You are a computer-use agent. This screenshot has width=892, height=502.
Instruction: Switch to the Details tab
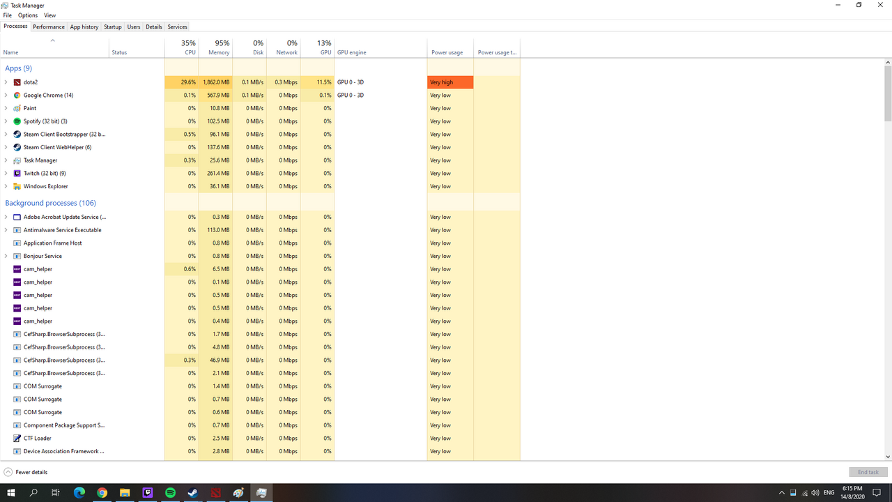point(154,27)
